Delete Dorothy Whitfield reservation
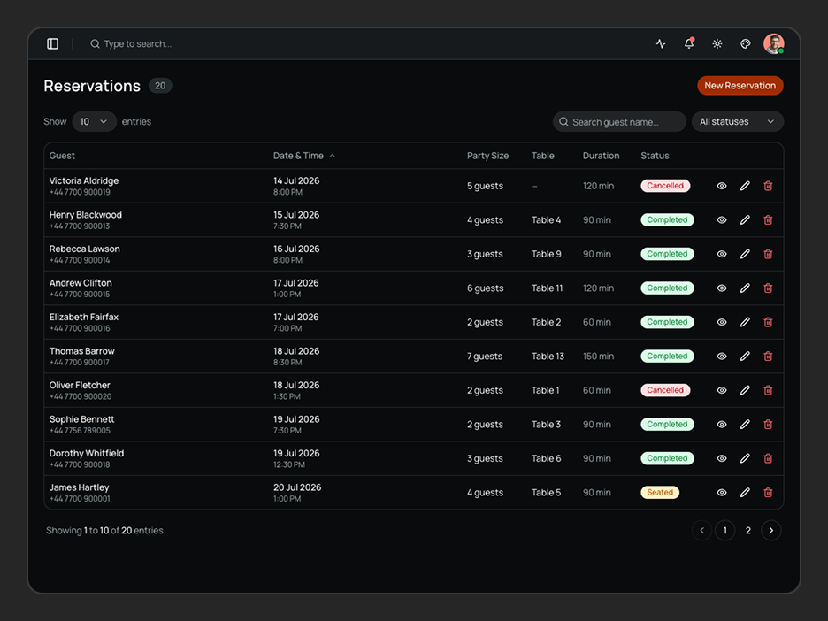 point(769,458)
